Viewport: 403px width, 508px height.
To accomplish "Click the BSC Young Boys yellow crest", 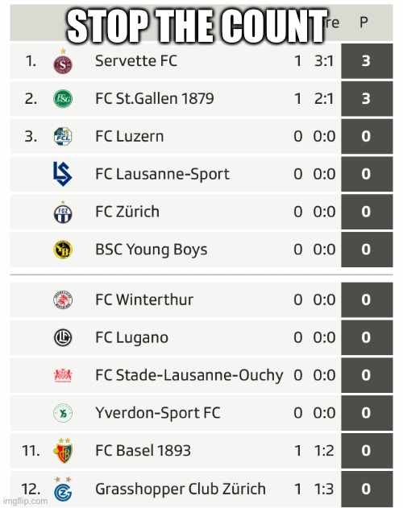I will tap(63, 250).
